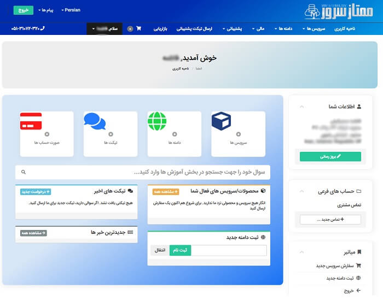Expand the مالی navigation menu
Screen dimensions: 383x301
pos(258,29)
